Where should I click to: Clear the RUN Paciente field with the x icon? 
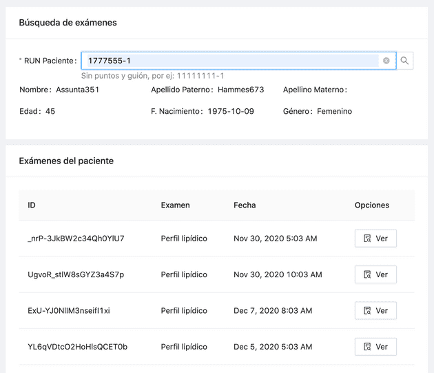386,61
